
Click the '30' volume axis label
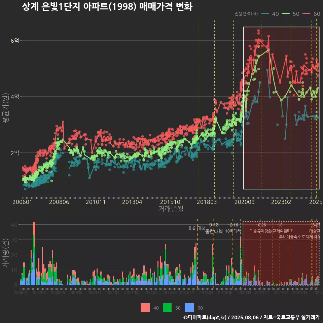[x=14, y=240]
